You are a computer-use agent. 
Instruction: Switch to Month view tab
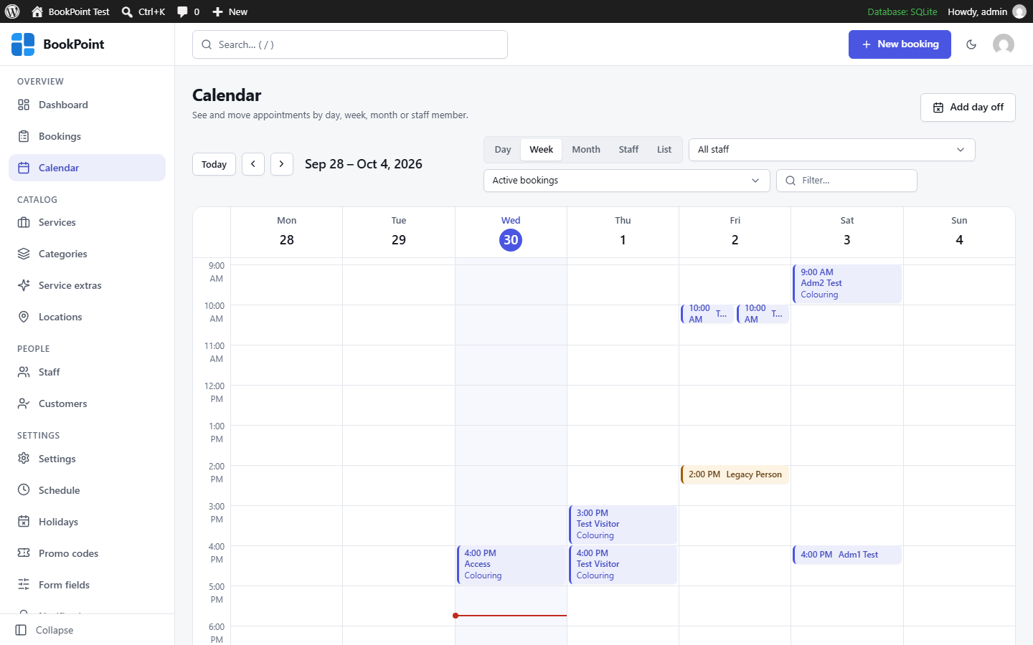click(x=586, y=150)
